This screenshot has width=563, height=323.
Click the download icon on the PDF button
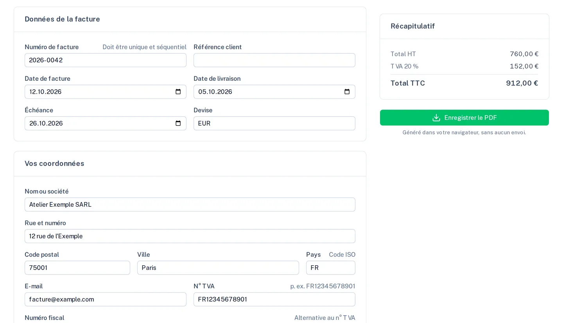(x=436, y=118)
